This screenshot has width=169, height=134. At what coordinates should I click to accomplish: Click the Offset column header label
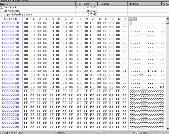(x=10, y=19)
